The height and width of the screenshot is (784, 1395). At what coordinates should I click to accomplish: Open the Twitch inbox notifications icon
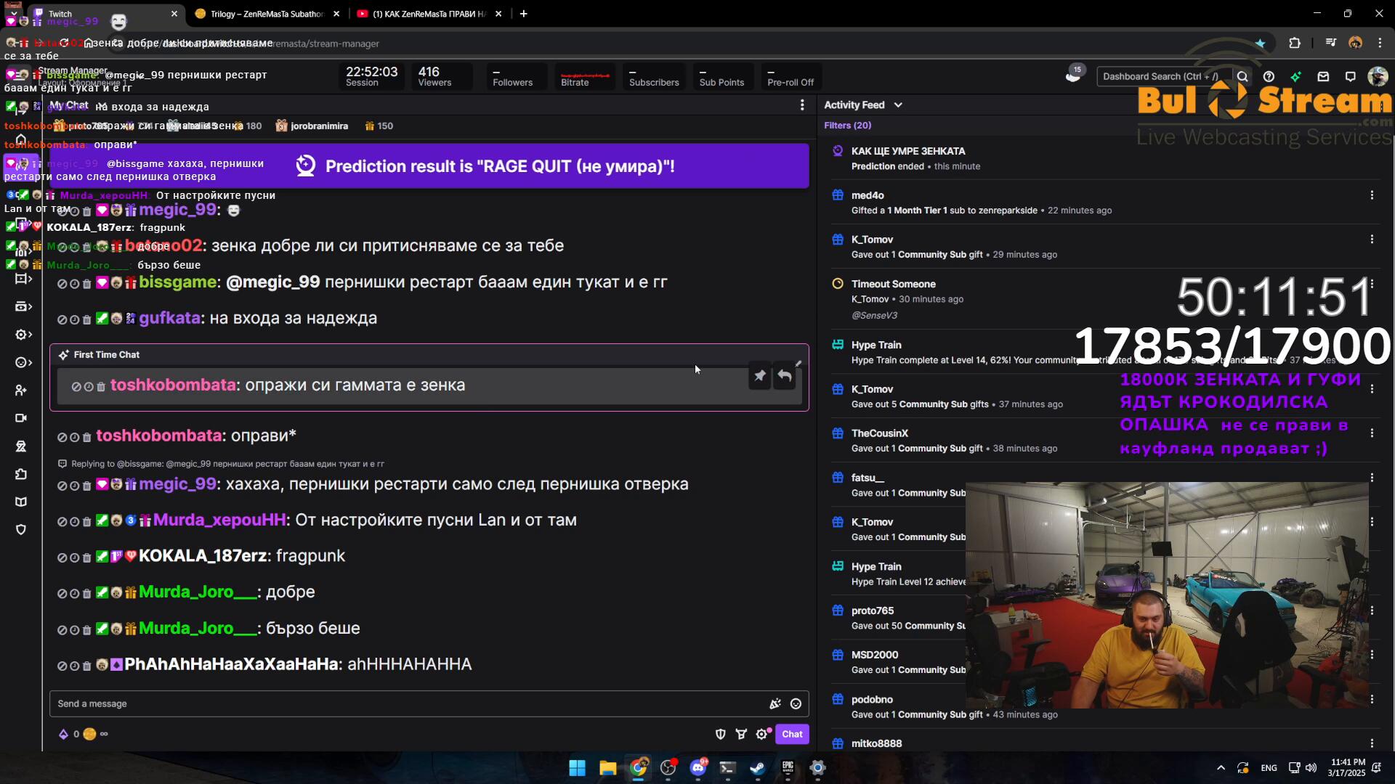coord(1323,76)
